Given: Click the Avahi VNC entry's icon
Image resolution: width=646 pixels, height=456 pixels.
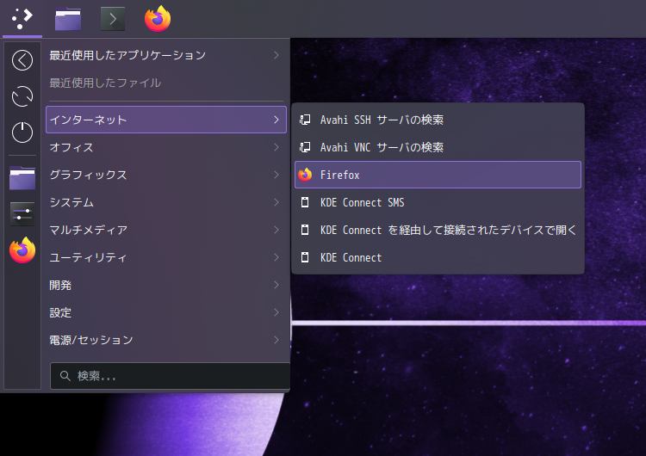Looking at the screenshot, I should (x=305, y=147).
